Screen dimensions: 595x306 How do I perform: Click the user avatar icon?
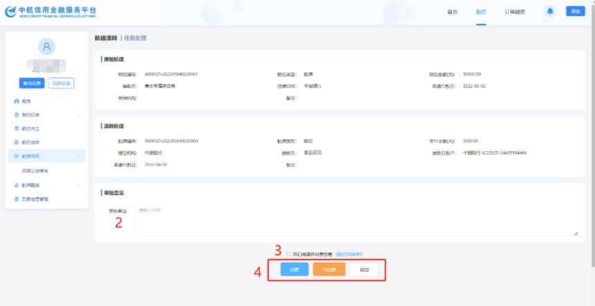pos(46,47)
